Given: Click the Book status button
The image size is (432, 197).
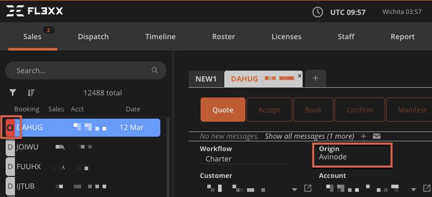Looking at the screenshot, I should click(x=313, y=110).
